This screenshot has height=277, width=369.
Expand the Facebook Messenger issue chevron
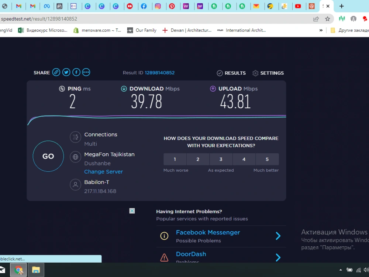278,236
